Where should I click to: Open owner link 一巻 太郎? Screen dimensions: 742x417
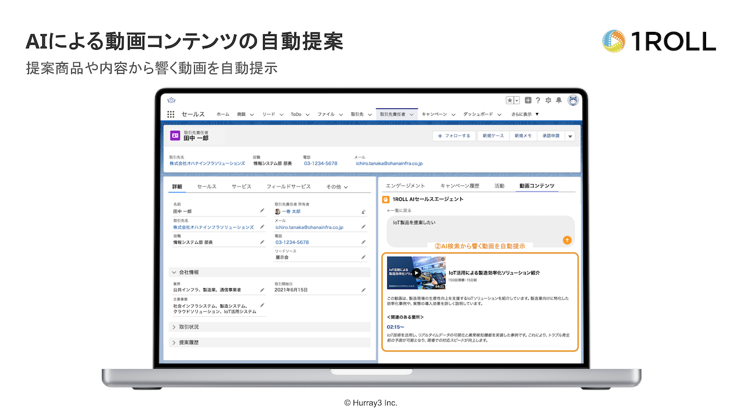[x=291, y=211]
